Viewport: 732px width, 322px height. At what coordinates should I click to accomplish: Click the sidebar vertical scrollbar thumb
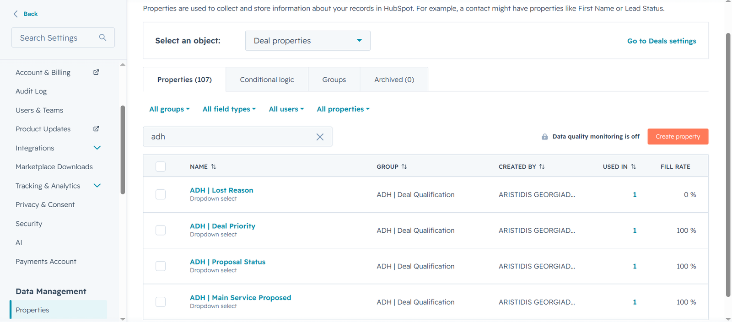click(x=123, y=150)
